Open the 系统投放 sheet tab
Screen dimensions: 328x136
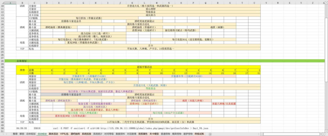coord(87,134)
